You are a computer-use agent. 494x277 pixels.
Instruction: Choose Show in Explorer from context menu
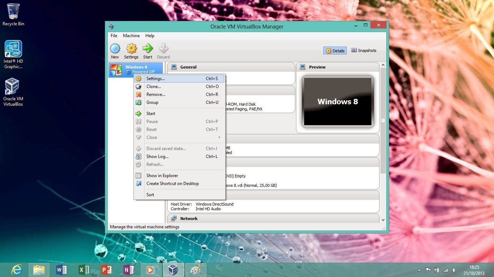click(x=179, y=176)
